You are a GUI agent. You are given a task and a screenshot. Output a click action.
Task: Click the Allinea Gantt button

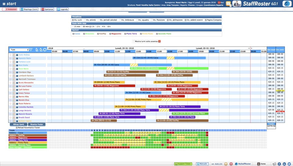(19, 124)
